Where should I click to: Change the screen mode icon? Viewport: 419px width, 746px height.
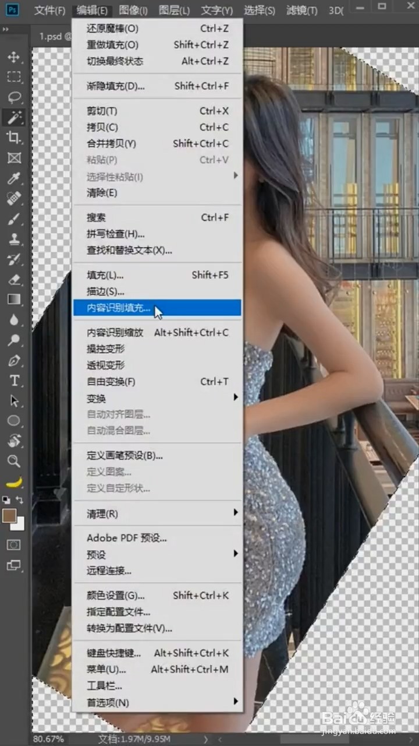13,565
